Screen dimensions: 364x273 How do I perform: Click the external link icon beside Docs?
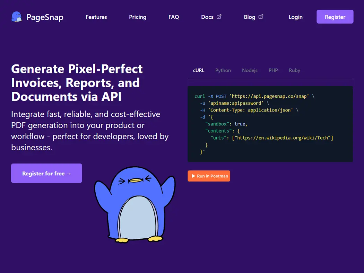[x=219, y=17]
